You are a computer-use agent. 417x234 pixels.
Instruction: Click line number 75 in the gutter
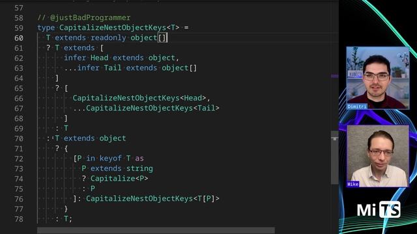(x=19, y=189)
